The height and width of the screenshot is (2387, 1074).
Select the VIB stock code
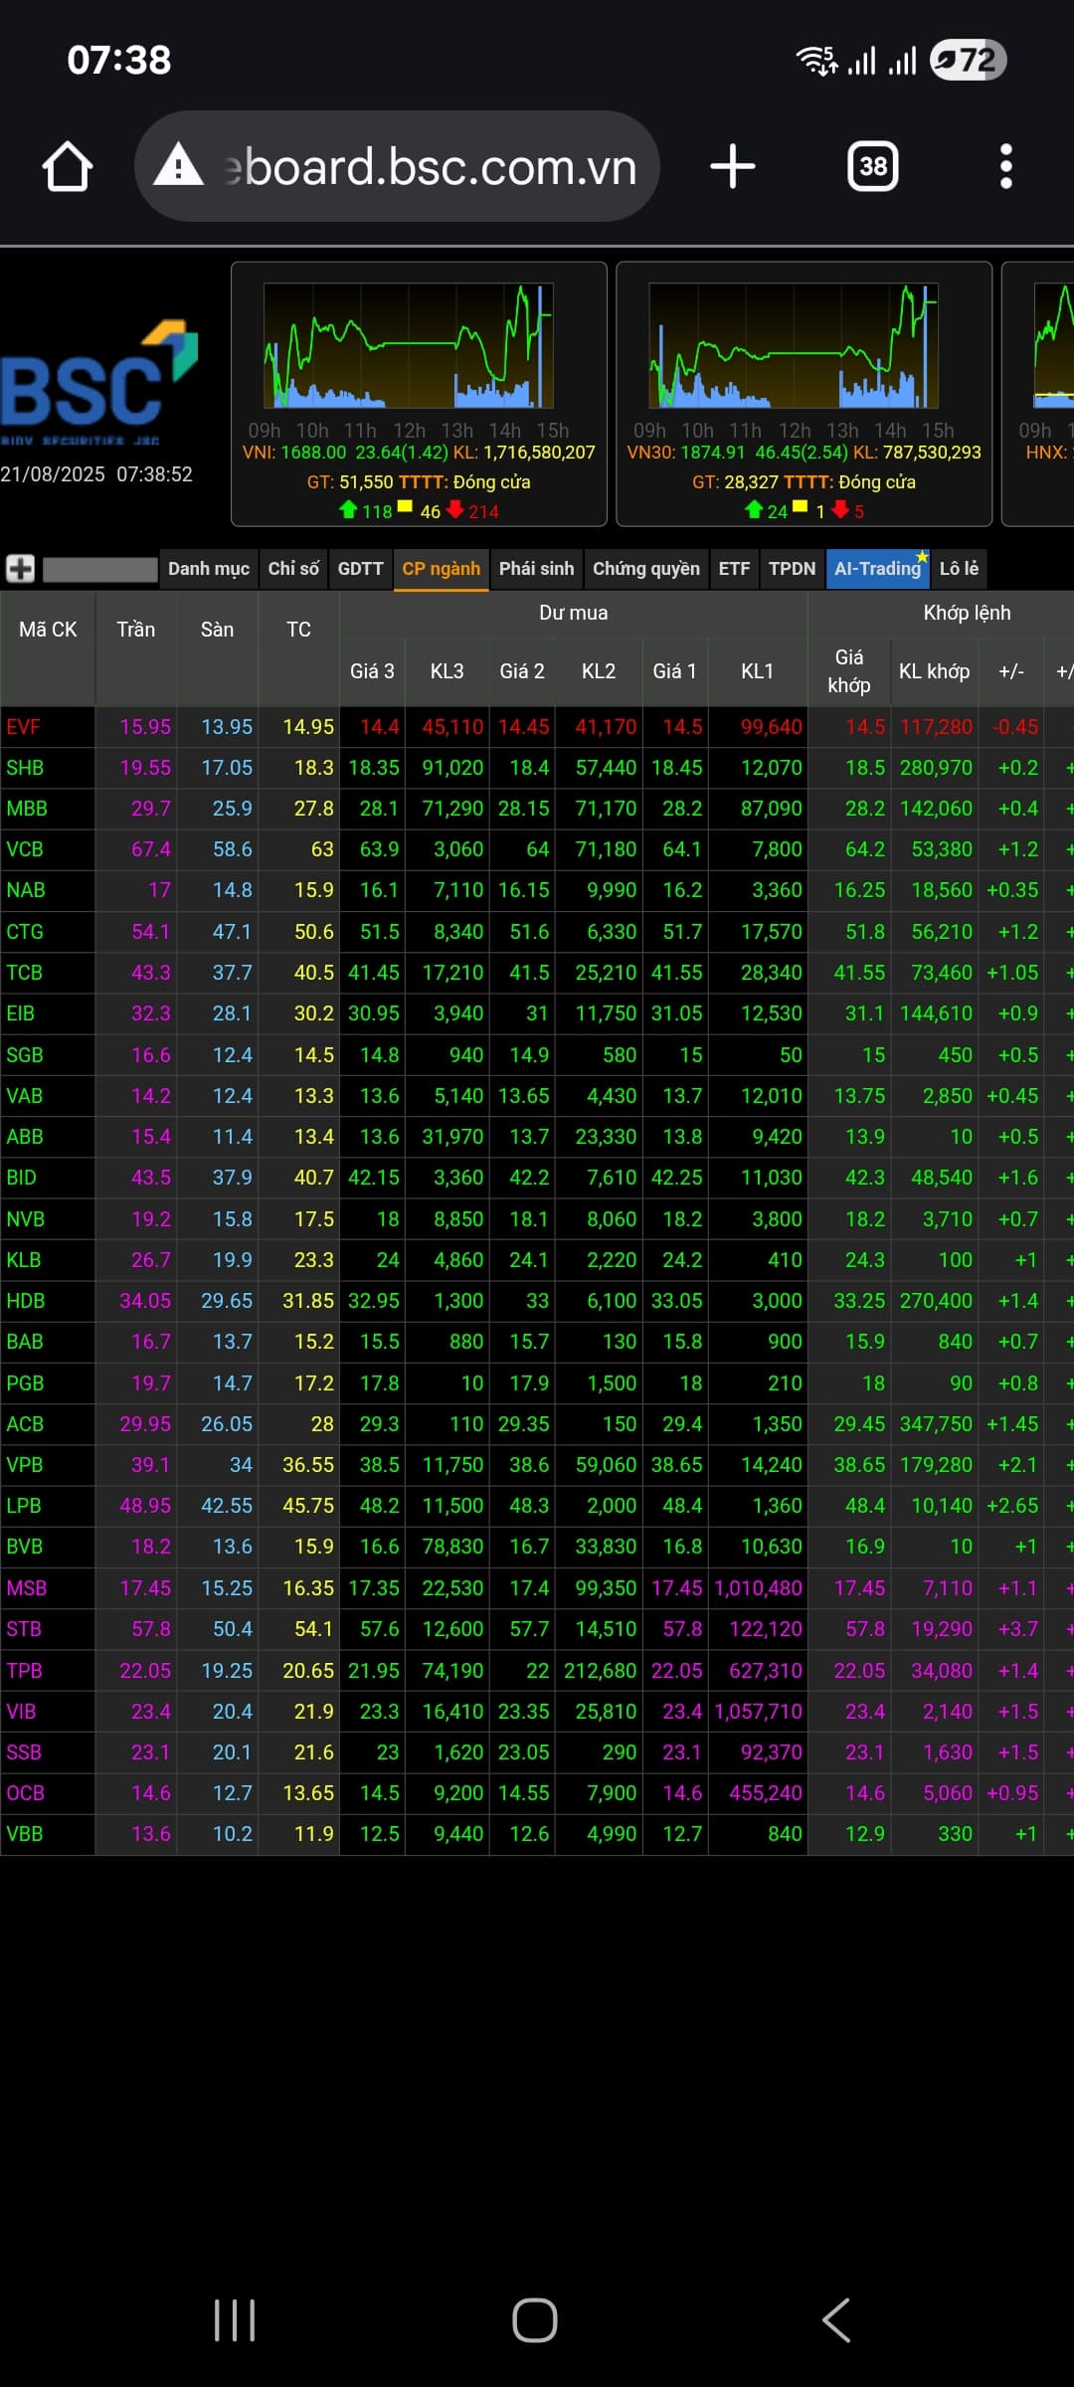pyautogui.click(x=22, y=1712)
